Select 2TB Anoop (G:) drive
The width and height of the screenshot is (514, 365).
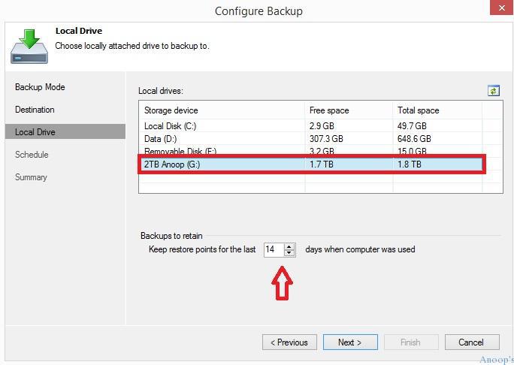[311, 164]
